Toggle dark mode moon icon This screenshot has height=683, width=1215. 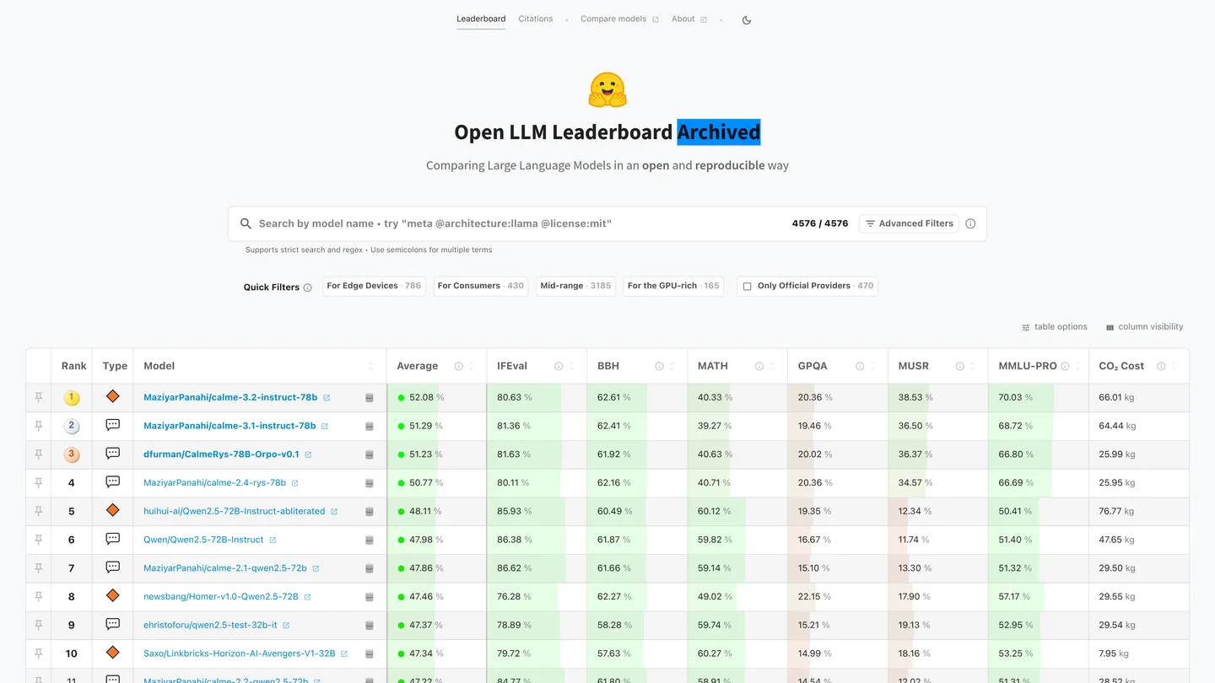point(747,20)
